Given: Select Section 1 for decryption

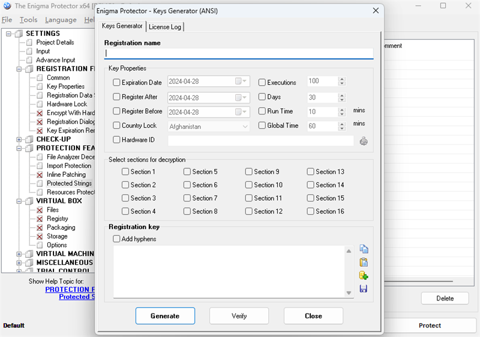Looking at the screenshot, I should tap(125, 171).
